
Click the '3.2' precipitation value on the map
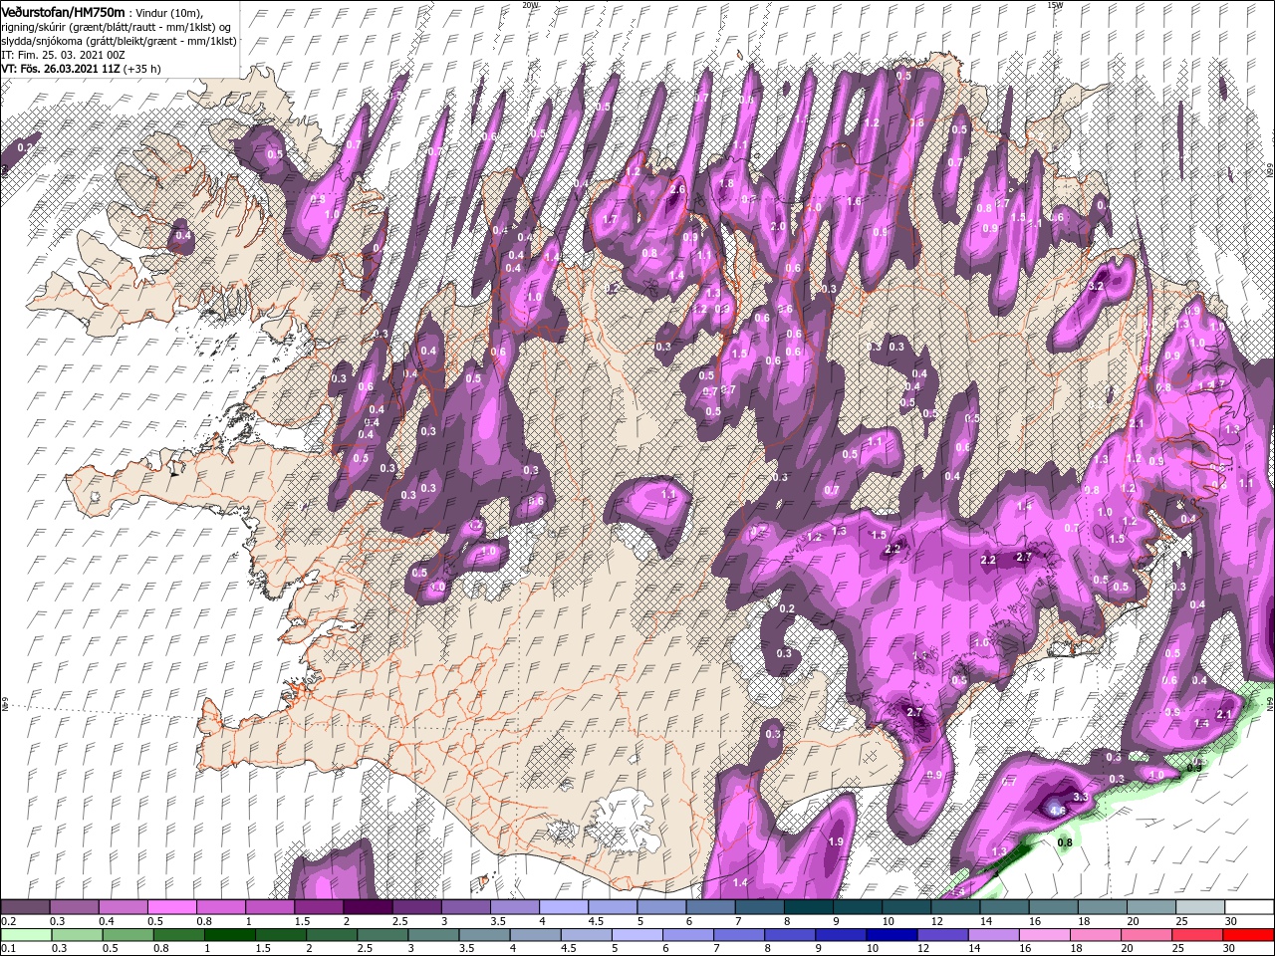pos(1097,286)
